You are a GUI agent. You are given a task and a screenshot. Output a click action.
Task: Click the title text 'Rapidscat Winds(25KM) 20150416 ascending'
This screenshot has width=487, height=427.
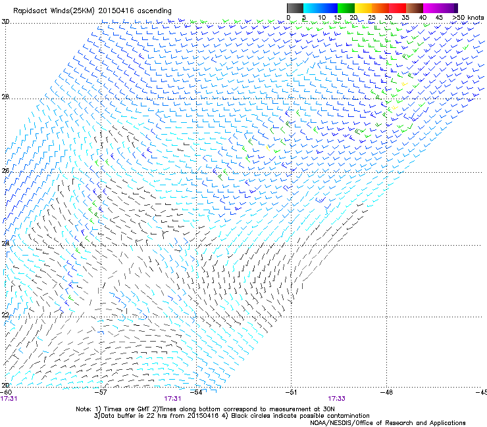click(x=92, y=11)
